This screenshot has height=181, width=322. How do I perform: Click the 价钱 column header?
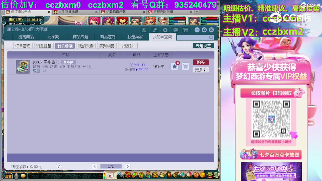[x=137, y=55]
